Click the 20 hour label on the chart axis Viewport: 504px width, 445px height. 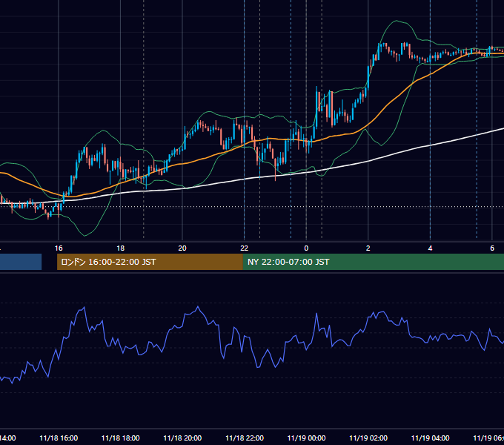(x=182, y=248)
